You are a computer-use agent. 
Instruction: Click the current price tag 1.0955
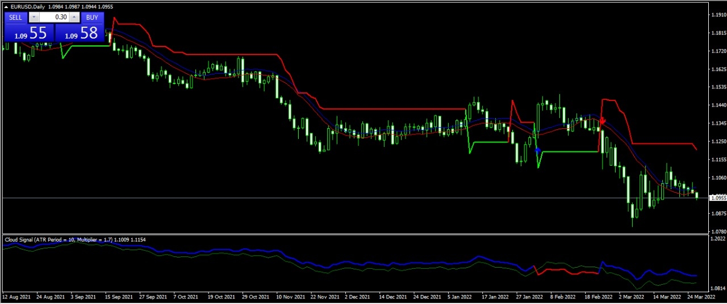(718, 198)
